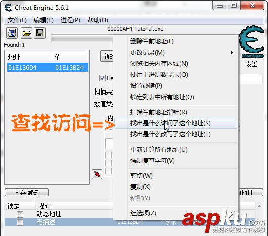
Task: Select the 无描述 row description
Action: pos(46,222)
